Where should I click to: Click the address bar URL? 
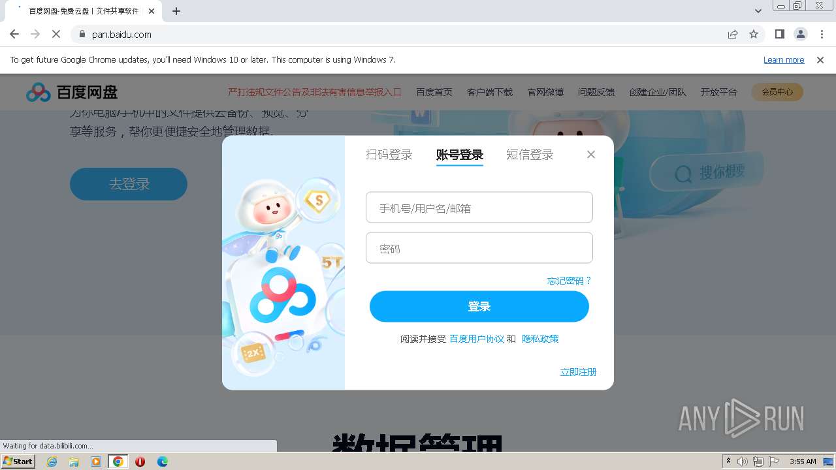[121, 35]
